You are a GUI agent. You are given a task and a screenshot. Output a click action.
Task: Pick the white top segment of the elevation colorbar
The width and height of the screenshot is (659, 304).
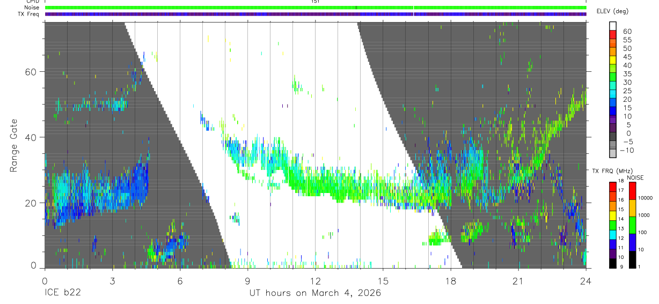[x=613, y=25]
